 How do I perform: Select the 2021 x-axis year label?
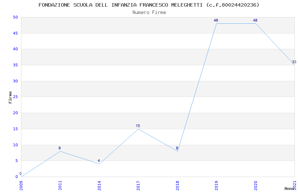point(294,186)
